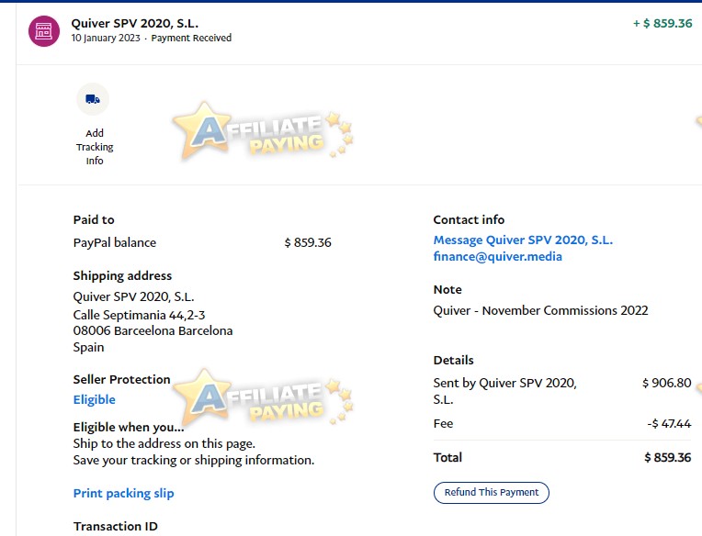Select the Calle Septimania 44,2-3 address line

(140, 315)
